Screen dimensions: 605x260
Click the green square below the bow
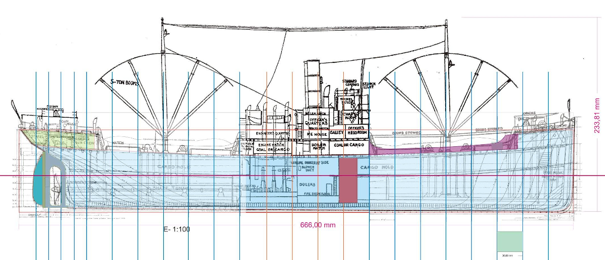(511, 240)
